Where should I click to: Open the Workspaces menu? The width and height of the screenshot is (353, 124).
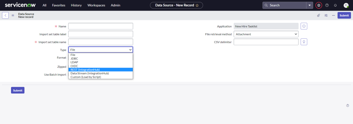point(96,5)
